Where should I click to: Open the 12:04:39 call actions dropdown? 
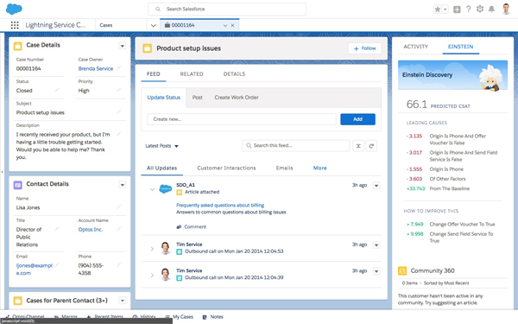376,271
